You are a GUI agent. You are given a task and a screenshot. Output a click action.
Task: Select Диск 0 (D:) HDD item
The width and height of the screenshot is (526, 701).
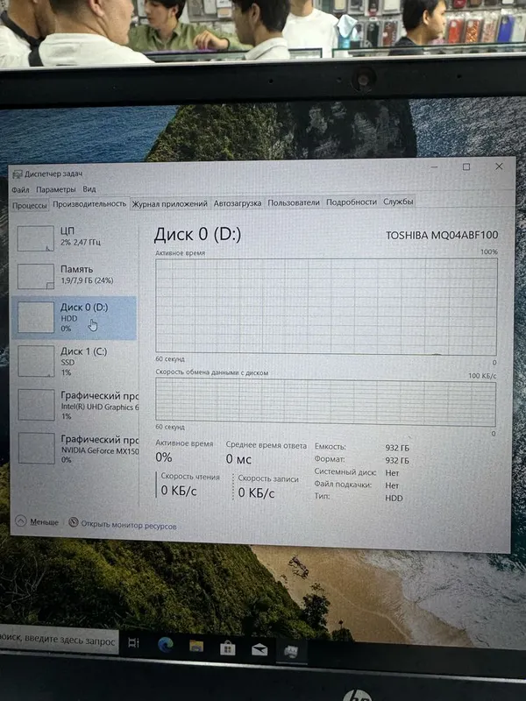(x=75, y=318)
